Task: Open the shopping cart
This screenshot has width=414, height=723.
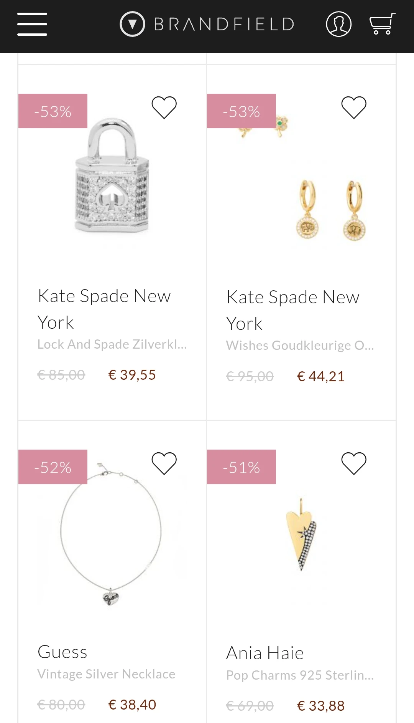Action: 382,24
